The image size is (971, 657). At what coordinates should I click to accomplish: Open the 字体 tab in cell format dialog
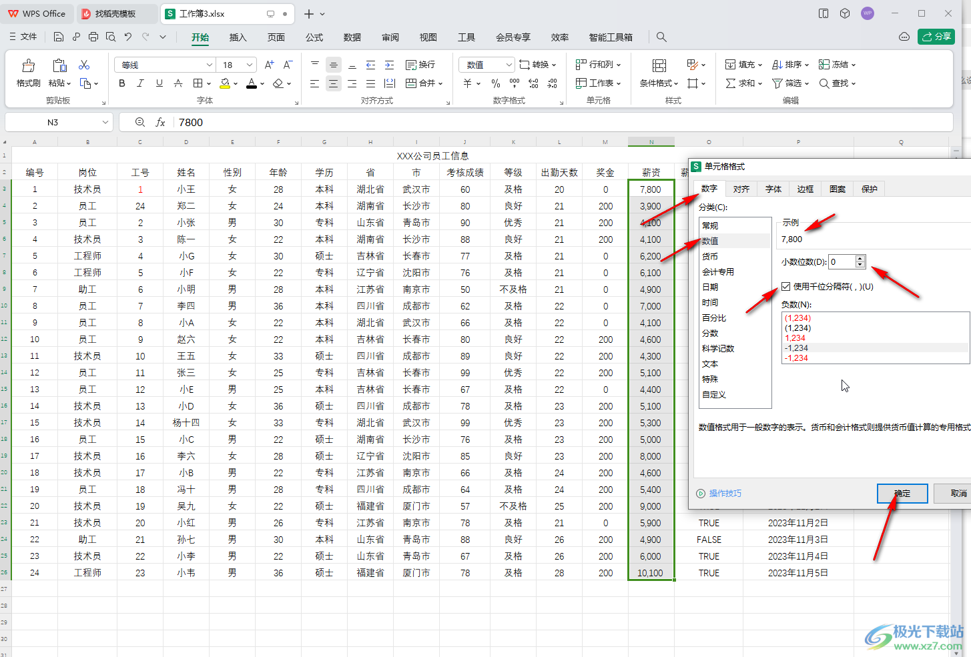pos(773,189)
